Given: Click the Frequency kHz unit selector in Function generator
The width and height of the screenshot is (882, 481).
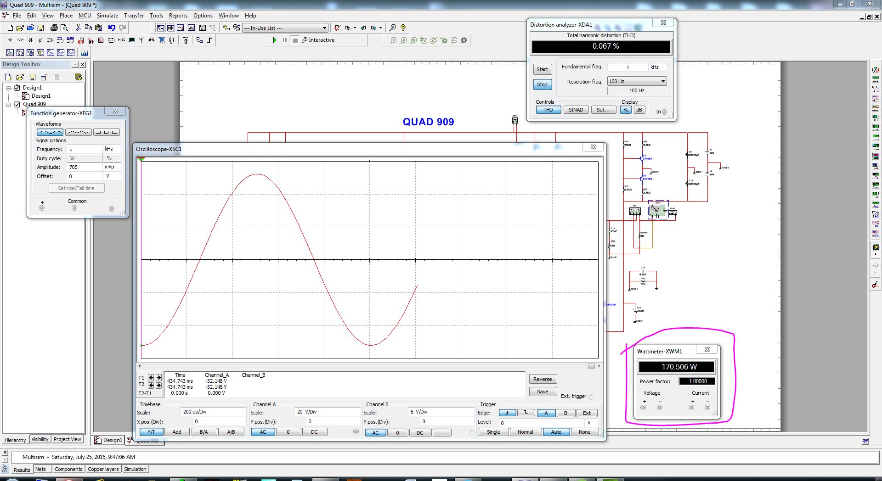Looking at the screenshot, I should [x=112, y=149].
